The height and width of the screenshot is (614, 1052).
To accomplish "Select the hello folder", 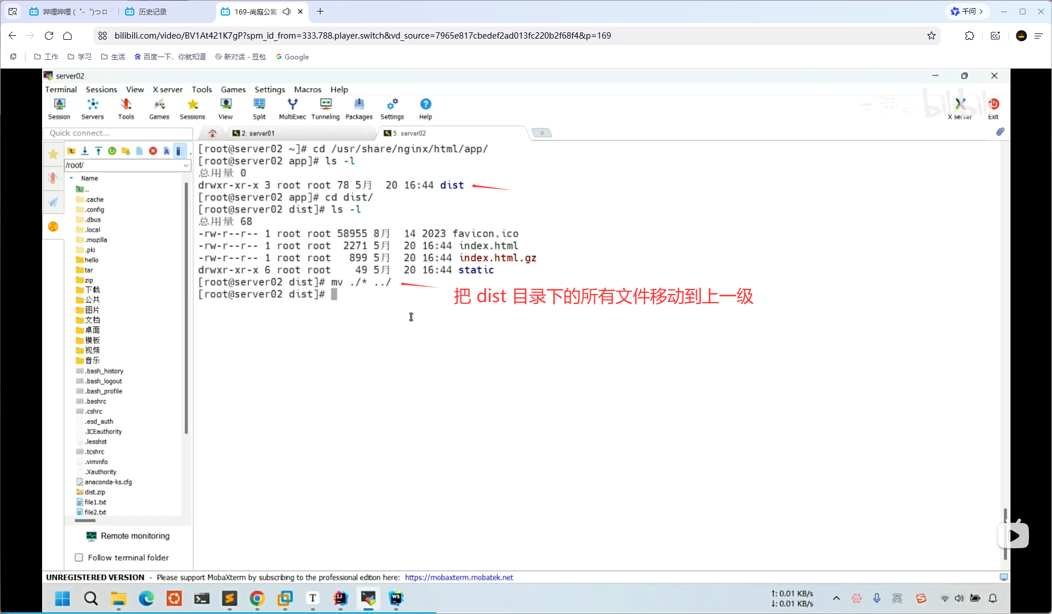I will [x=87, y=260].
